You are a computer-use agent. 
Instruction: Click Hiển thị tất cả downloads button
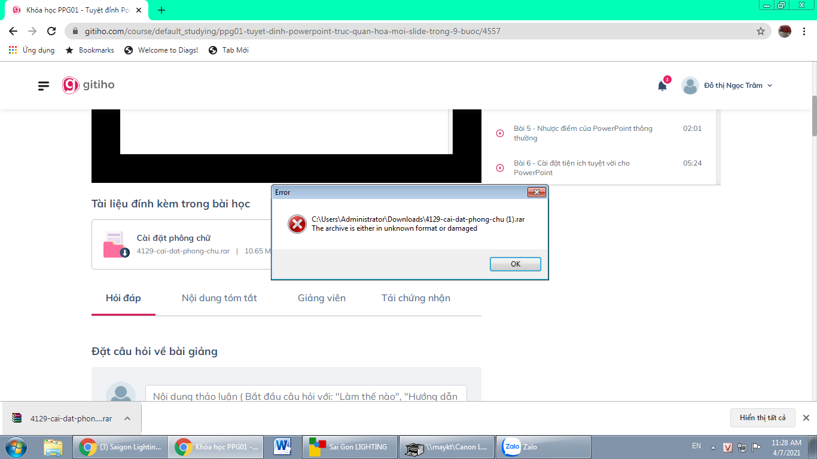pos(763,418)
